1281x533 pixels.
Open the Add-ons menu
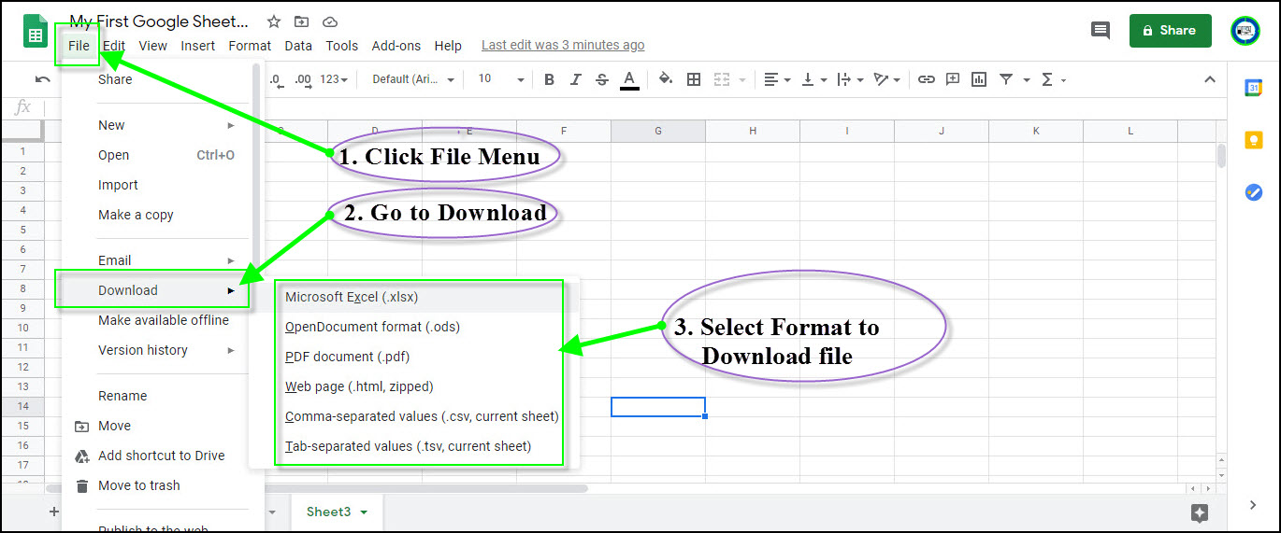point(396,45)
